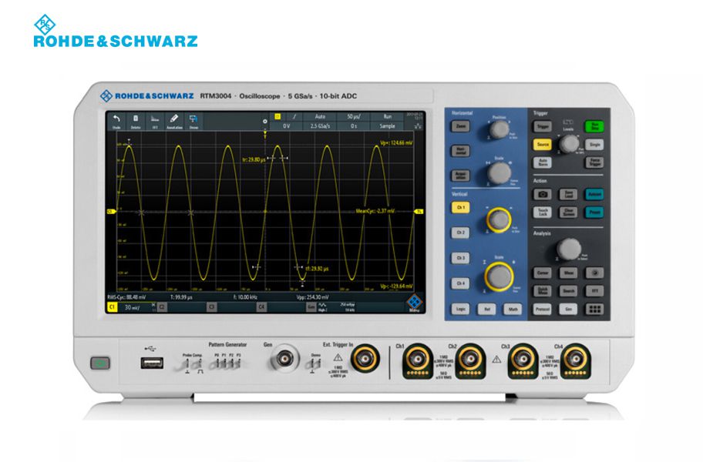Enable the on-screen C3 channel label

click(212, 307)
